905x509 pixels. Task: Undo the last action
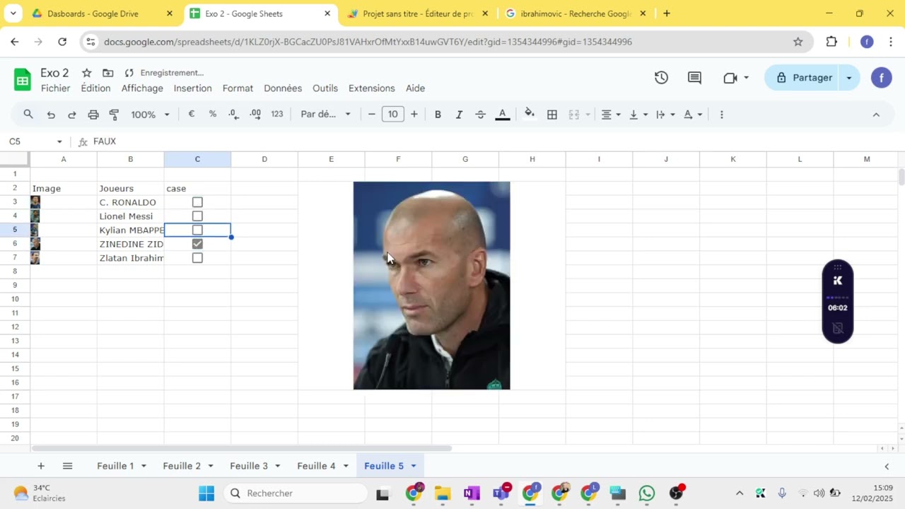[x=51, y=115]
